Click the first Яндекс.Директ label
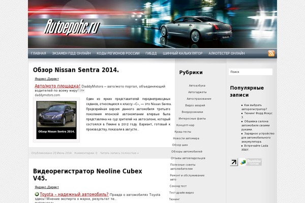This screenshot has width=305, height=203. [47, 79]
